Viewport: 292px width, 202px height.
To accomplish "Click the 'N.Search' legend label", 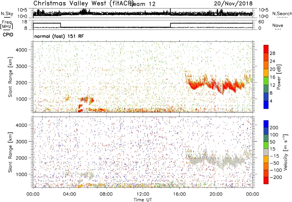I will tap(282, 13).
